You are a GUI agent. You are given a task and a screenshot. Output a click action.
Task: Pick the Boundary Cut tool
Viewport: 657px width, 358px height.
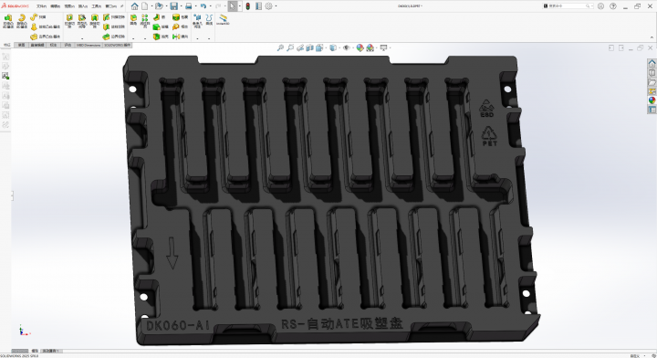pyautogui.click(x=113, y=37)
